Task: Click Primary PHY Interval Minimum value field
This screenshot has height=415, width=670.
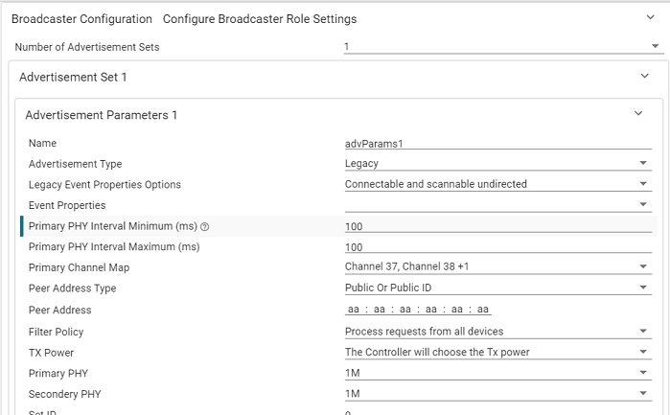Action: (x=497, y=226)
